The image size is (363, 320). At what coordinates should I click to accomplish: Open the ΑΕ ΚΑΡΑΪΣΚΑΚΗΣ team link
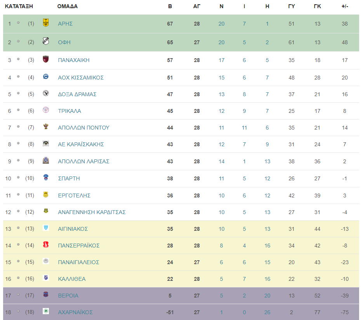[81, 144]
